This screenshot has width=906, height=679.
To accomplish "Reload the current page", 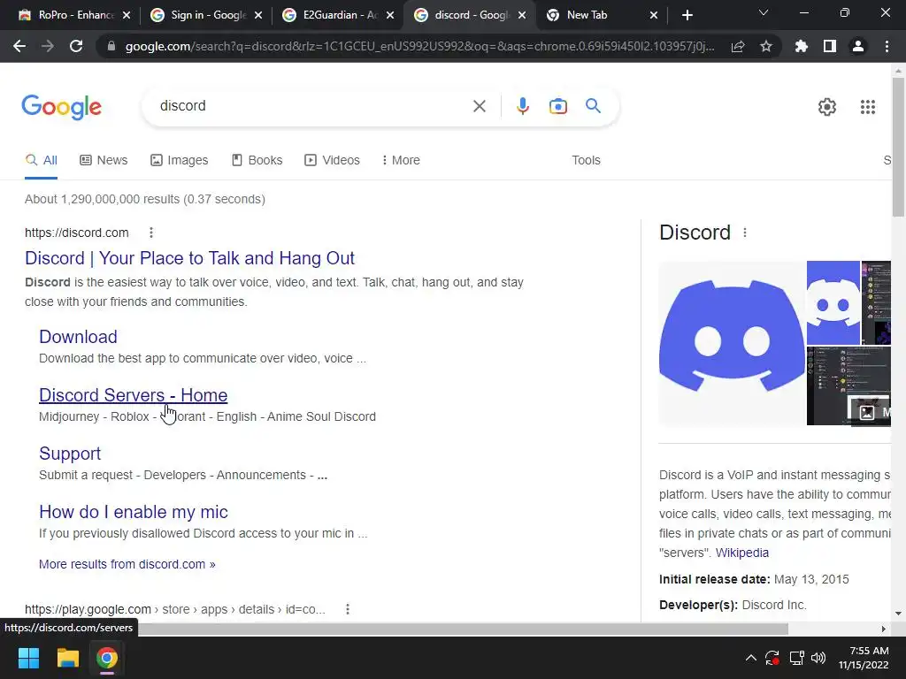I will (x=76, y=46).
